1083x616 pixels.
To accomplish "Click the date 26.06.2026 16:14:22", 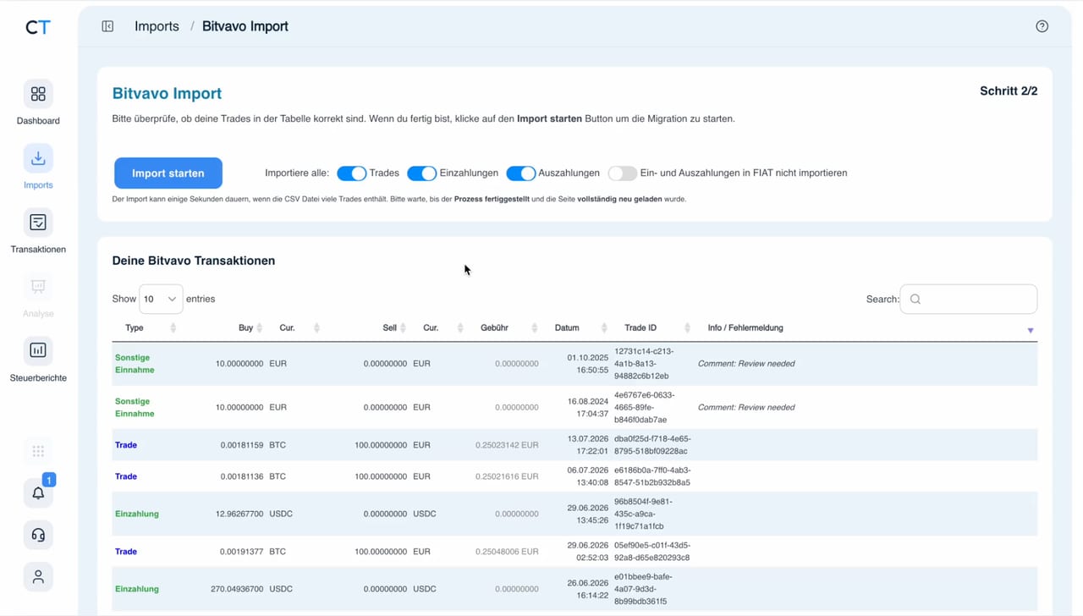I will click(x=588, y=589).
